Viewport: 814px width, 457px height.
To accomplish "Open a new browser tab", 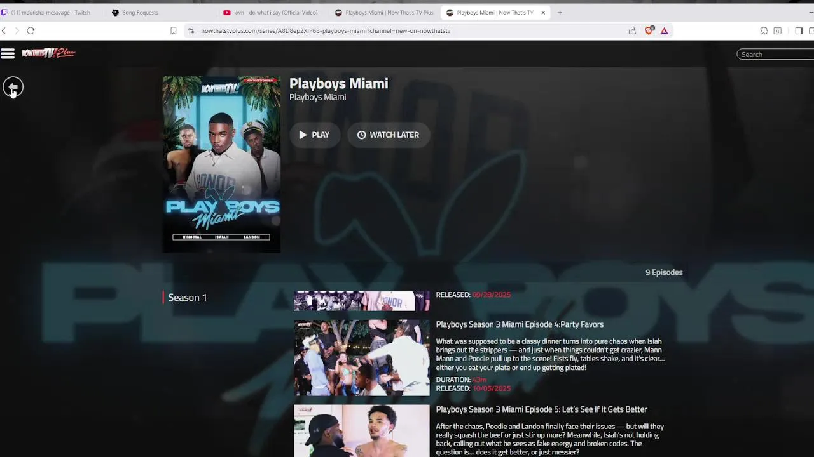I will point(560,12).
